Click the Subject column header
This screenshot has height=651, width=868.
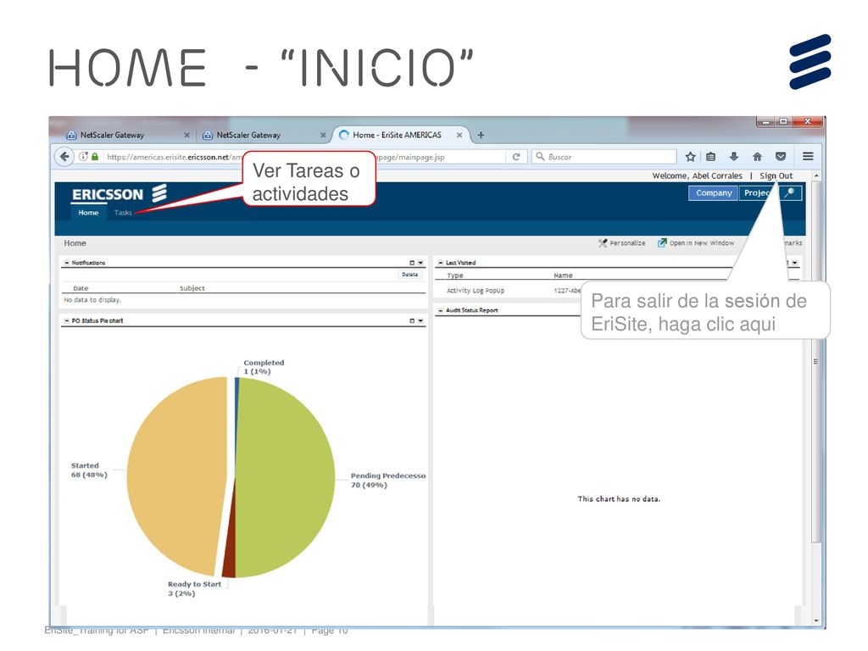pyautogui.click(x=192, y=288)
